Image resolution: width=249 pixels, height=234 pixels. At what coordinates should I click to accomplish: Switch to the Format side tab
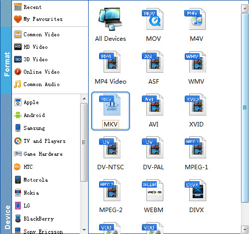(6, 61)
